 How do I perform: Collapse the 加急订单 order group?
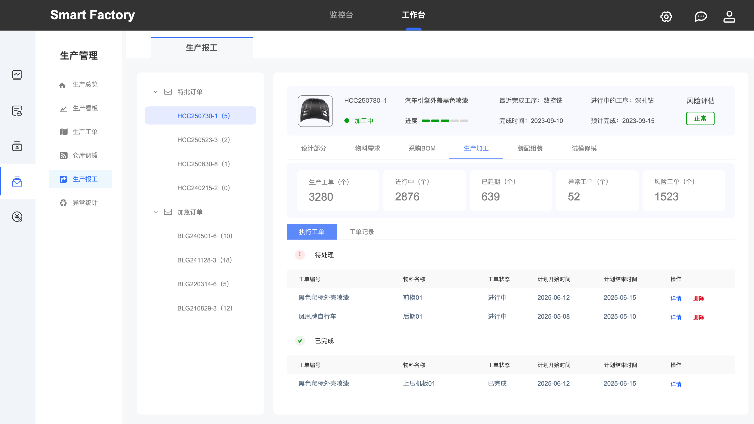point(155,212)
